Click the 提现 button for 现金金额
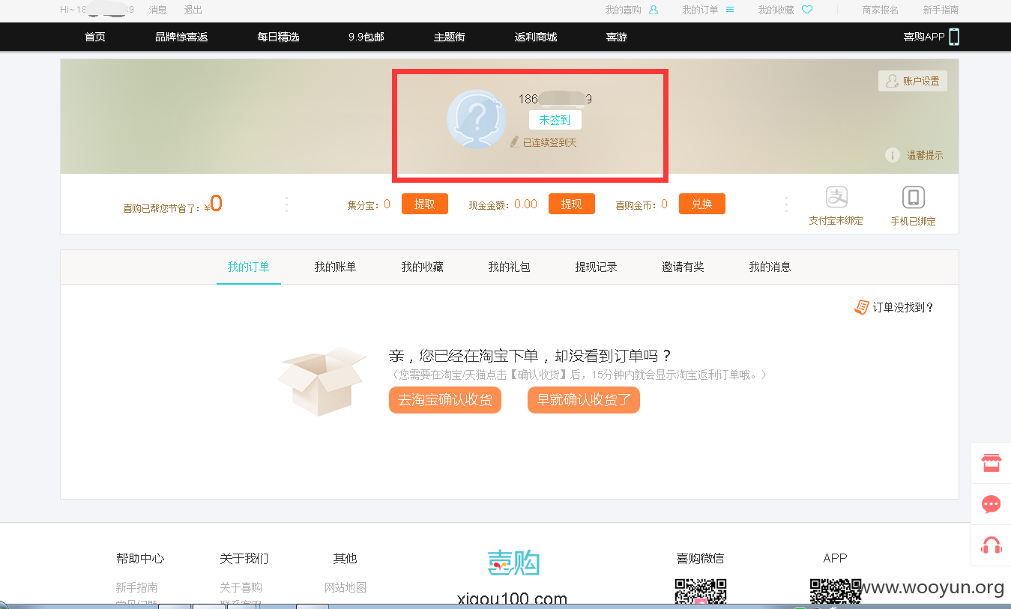 [572, 204]
